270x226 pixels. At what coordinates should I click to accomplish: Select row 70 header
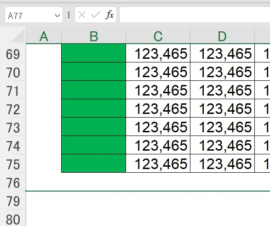(x=13, y=72)
